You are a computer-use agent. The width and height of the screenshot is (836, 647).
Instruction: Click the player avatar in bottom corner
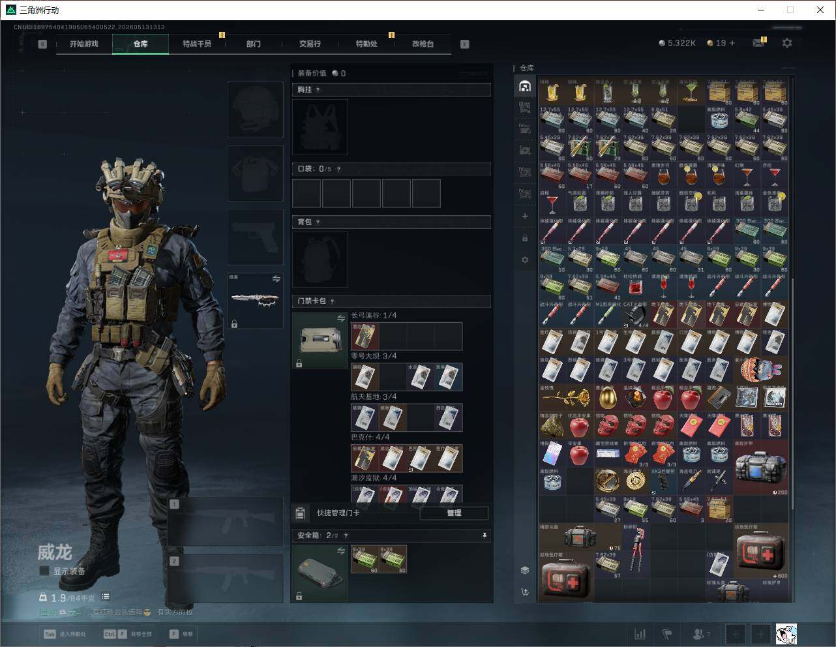point(786,634)
